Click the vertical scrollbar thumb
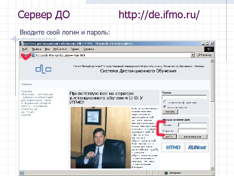This screenshot has width=234, height=176. coord(212,82)
